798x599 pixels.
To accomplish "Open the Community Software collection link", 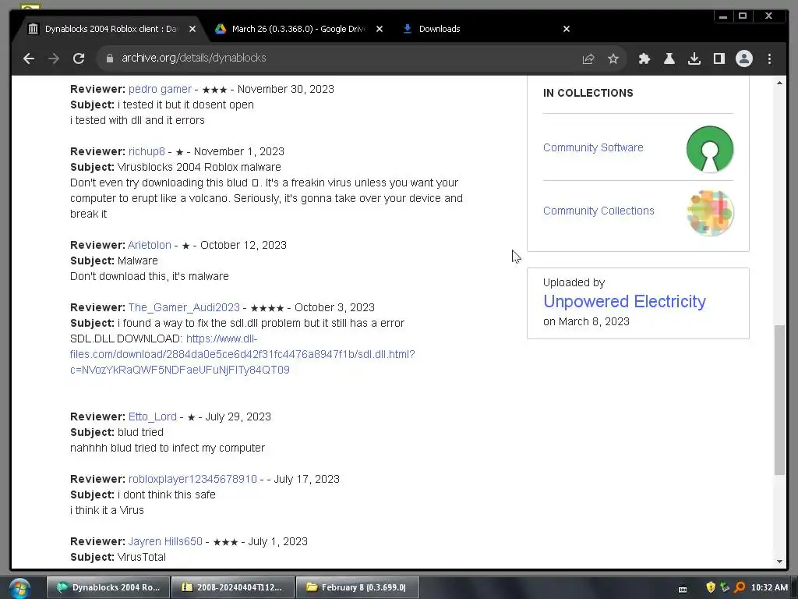I will coord(593,147).
